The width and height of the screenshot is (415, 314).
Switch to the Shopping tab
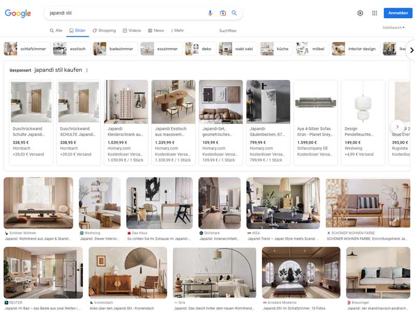pyautogui.click(x=104, y=31)
